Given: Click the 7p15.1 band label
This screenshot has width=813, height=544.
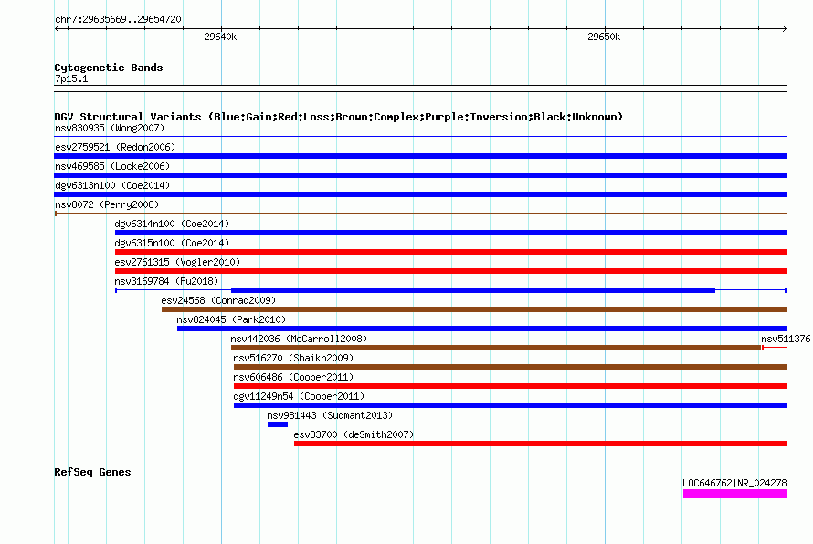Looking at the screenshot, I should pos(71,78).
